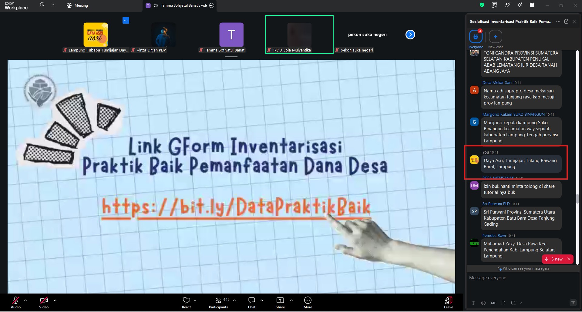The image size is (582, 312).
Task: Expand the Share options arrow
Action: pos(291,300)
